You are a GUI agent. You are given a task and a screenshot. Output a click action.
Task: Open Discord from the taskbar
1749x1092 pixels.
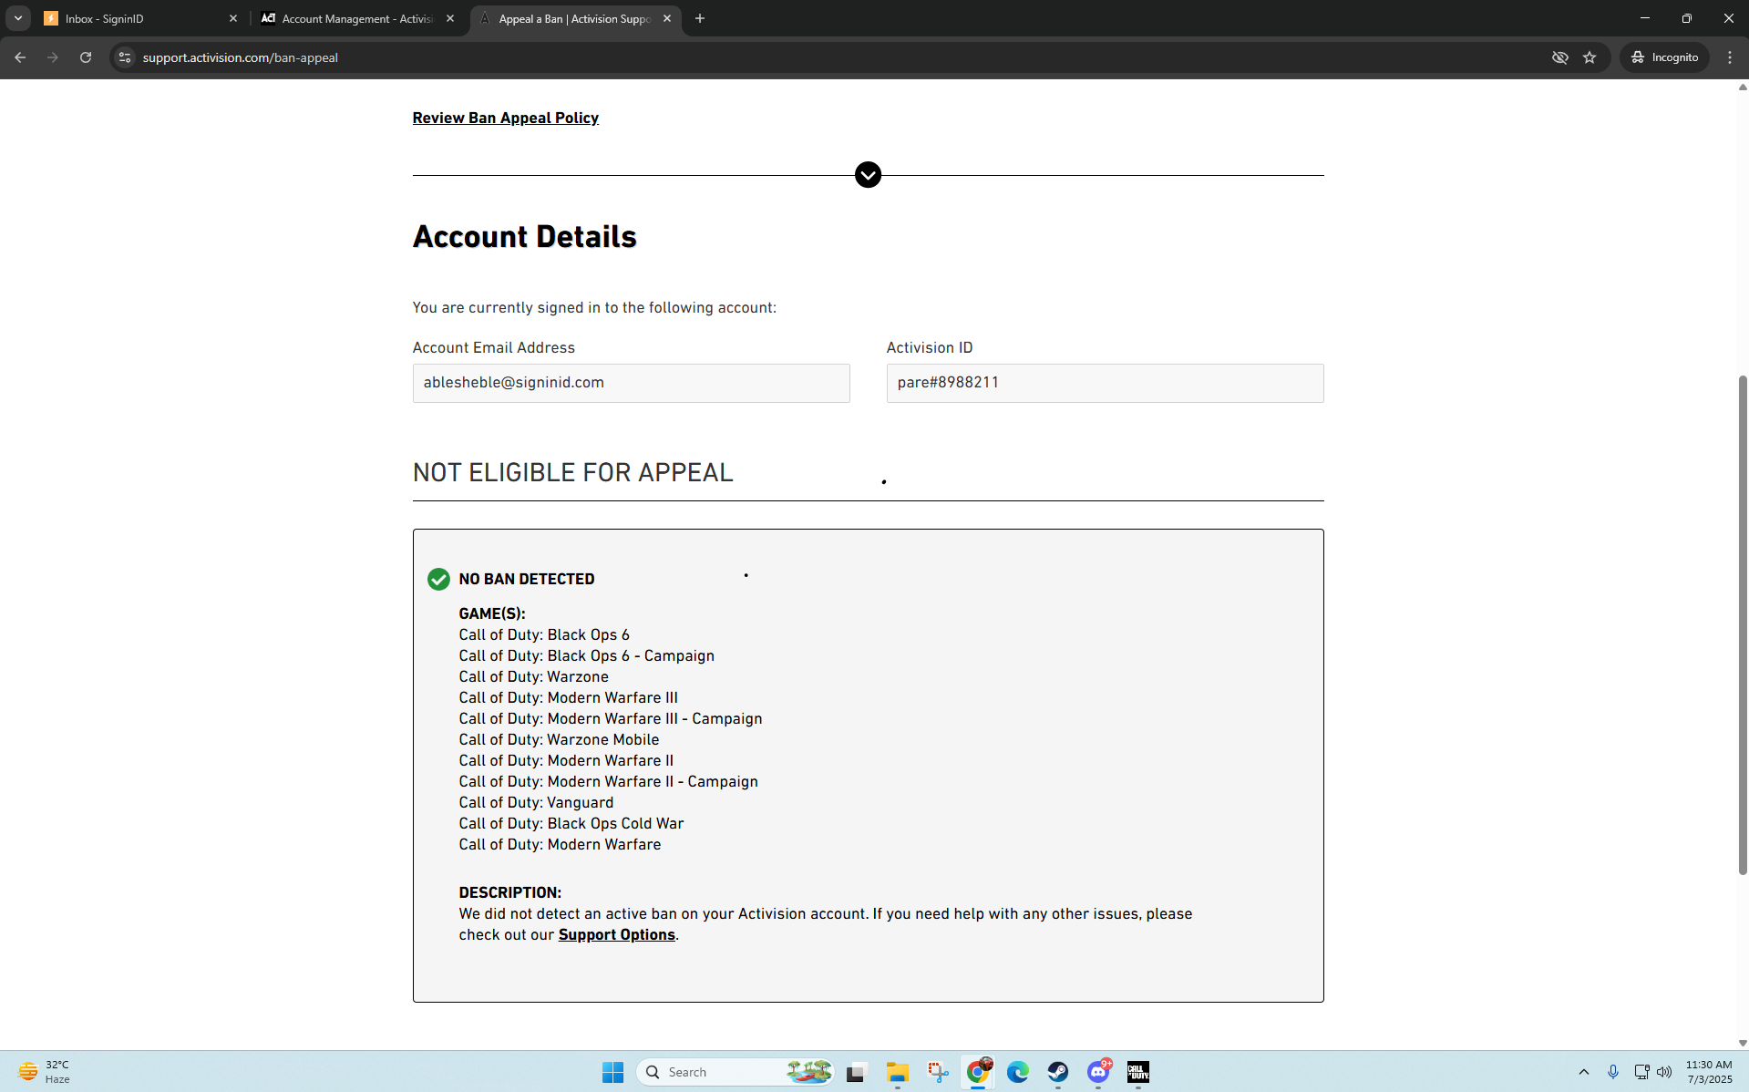[x=1098, y=1072]
